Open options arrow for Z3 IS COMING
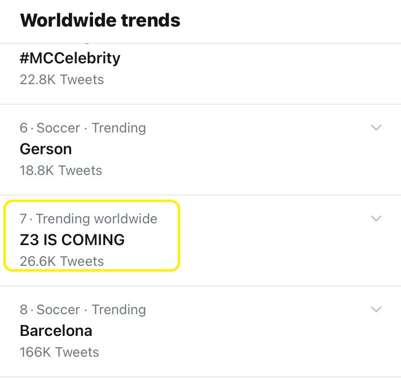 [376, 218]
